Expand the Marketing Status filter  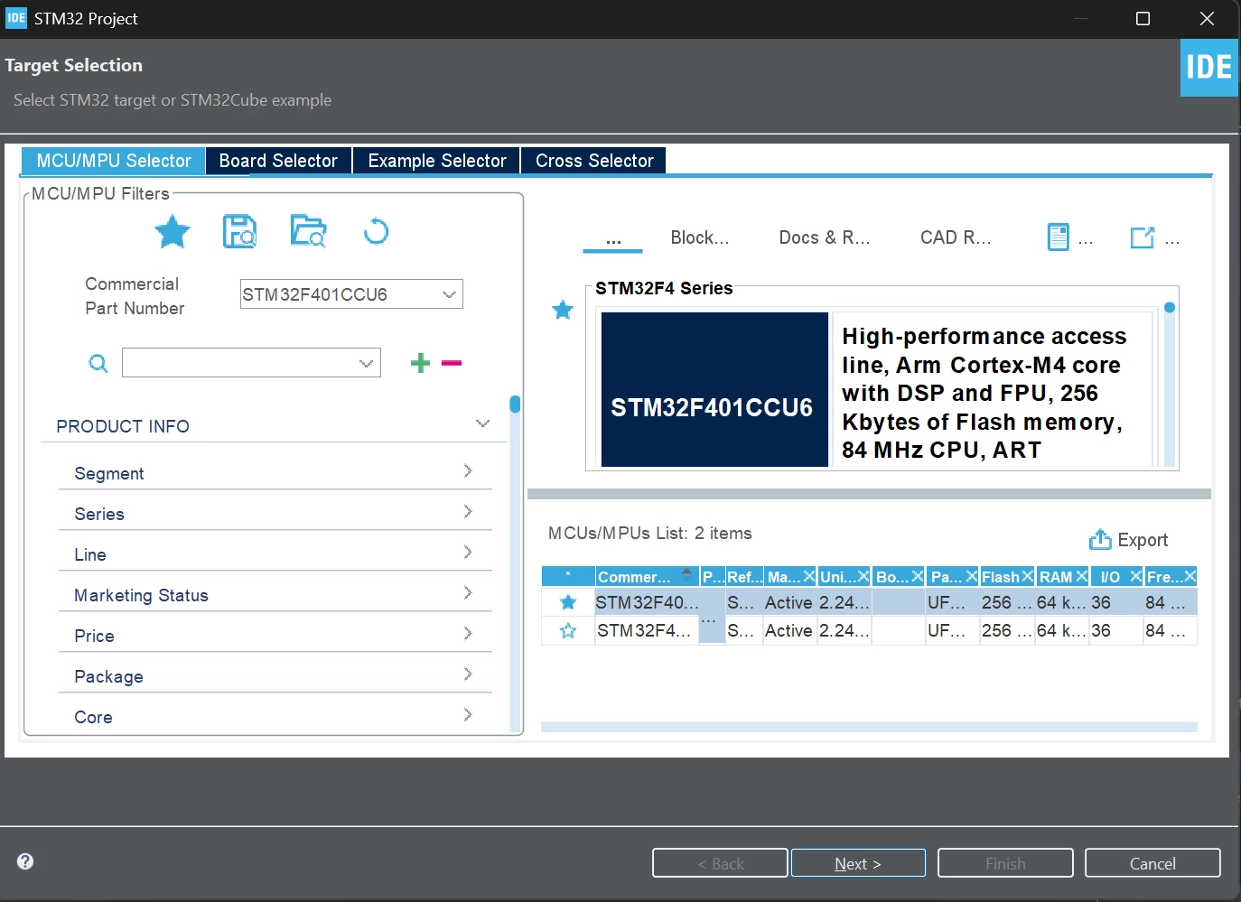(x=468, y=592)
